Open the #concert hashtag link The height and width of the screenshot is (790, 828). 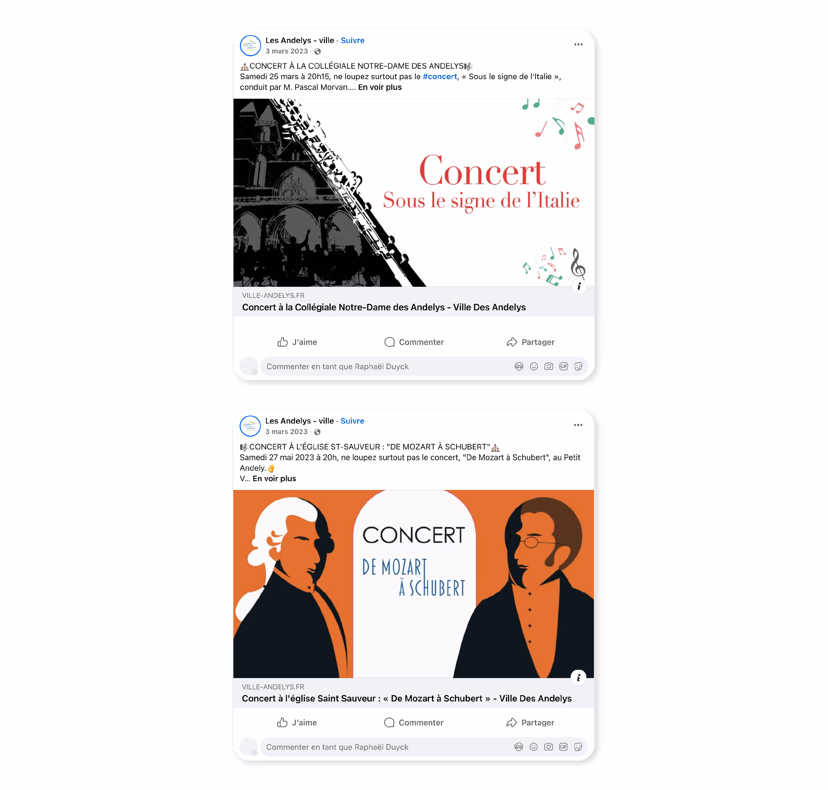click(440, 77)
